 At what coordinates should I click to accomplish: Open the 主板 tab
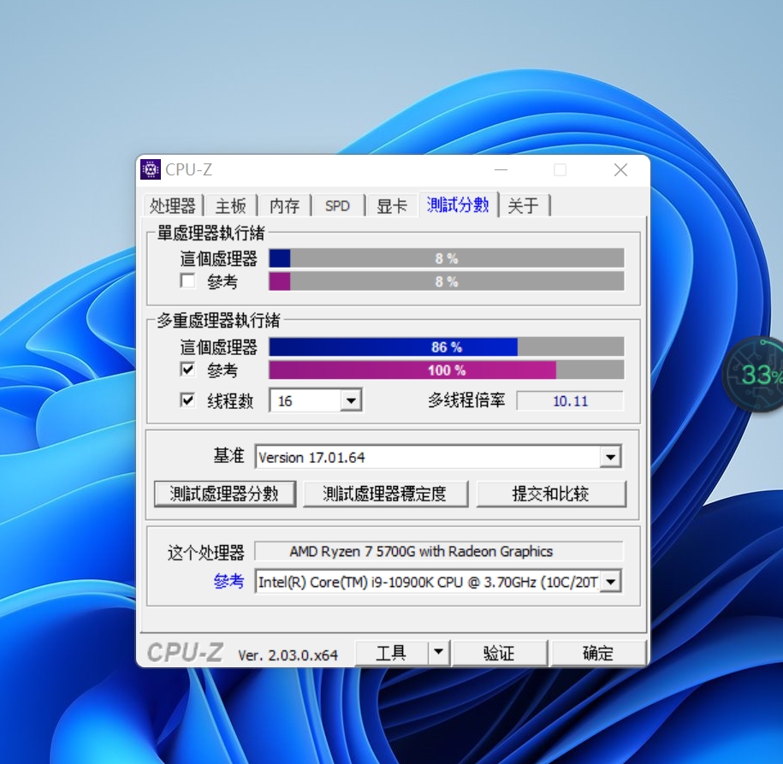click(230, 205)
